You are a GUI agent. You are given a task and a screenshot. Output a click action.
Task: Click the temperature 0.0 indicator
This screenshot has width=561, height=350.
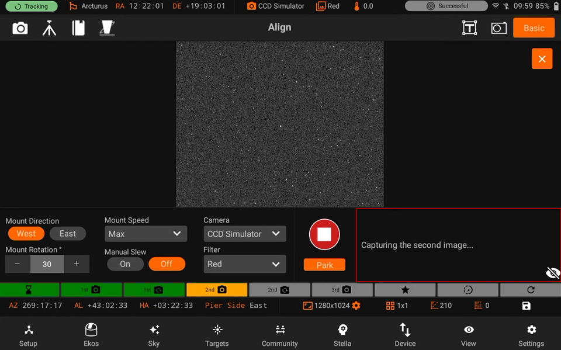click(x=363, y=6)
